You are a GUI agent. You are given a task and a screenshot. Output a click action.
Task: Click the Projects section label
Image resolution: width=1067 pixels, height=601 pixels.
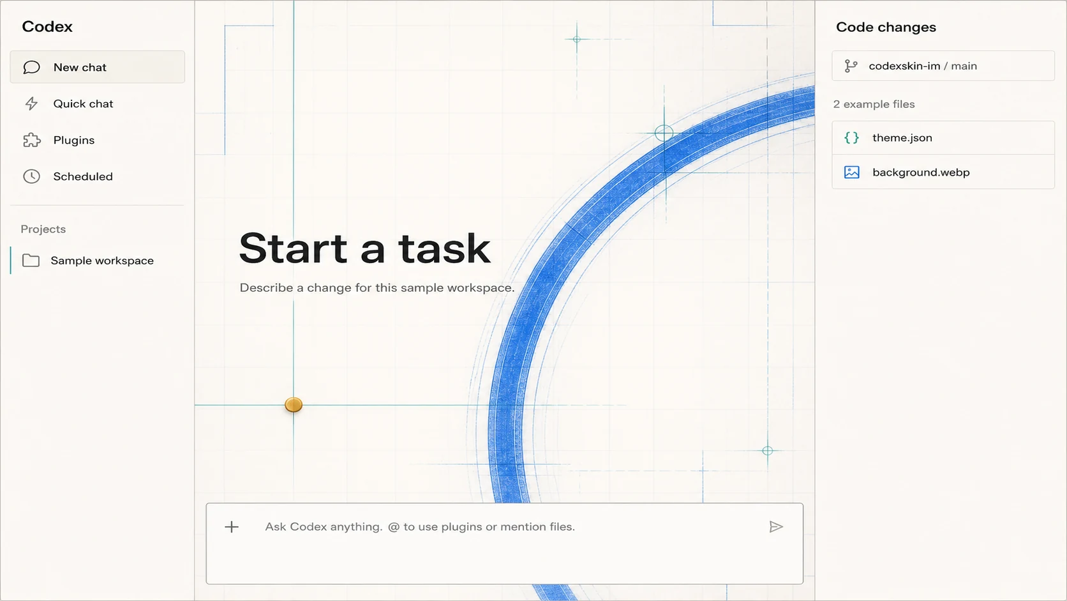pyautogui.click(x=43, y=229)
